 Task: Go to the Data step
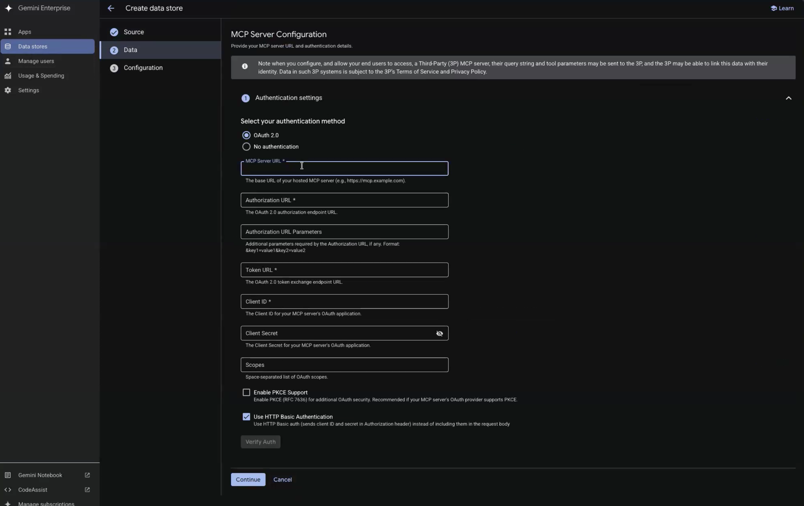[160, 50]
